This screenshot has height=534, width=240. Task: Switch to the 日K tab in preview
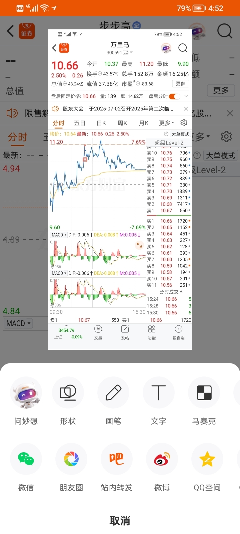tap(101, 123)
